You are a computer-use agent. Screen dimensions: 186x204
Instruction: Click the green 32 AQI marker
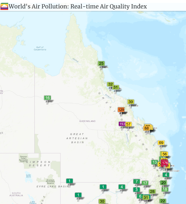pos(110,84)
